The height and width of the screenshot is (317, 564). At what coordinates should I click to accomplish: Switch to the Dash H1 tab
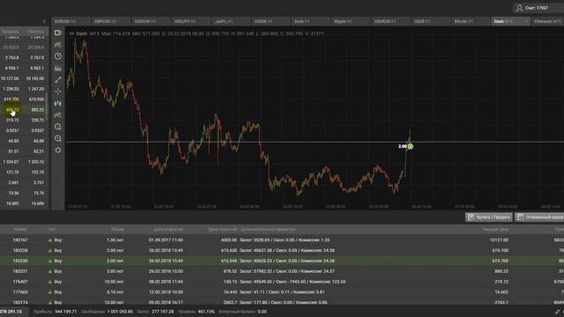point(310,21)
